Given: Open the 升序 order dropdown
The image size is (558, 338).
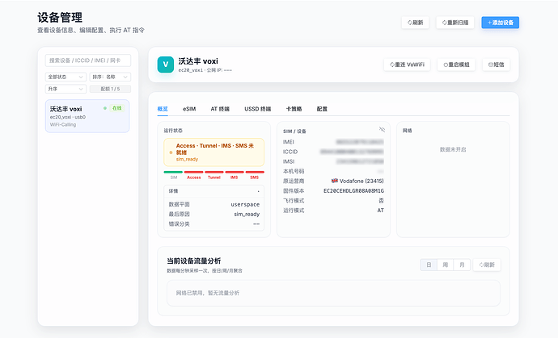Looking at the screenshot, I should 66,89.
